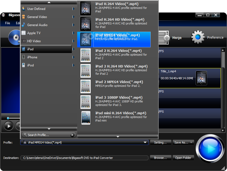Expand the iPhone submenu arrow
227x171 pixels.
(73, 57)
